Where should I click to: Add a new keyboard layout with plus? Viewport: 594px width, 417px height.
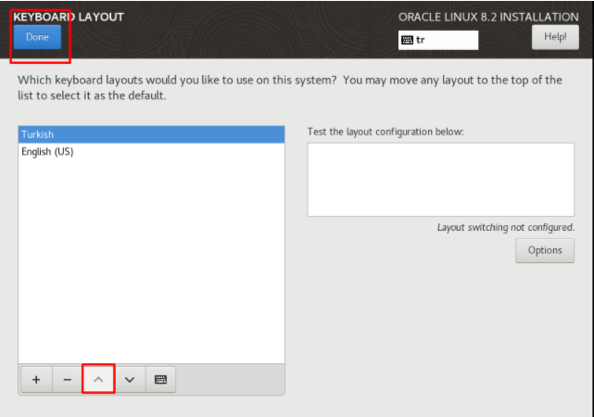[36, 380]
